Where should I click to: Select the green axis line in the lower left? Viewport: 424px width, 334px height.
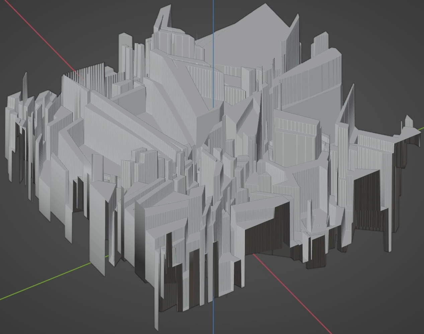tap(44, 281)
